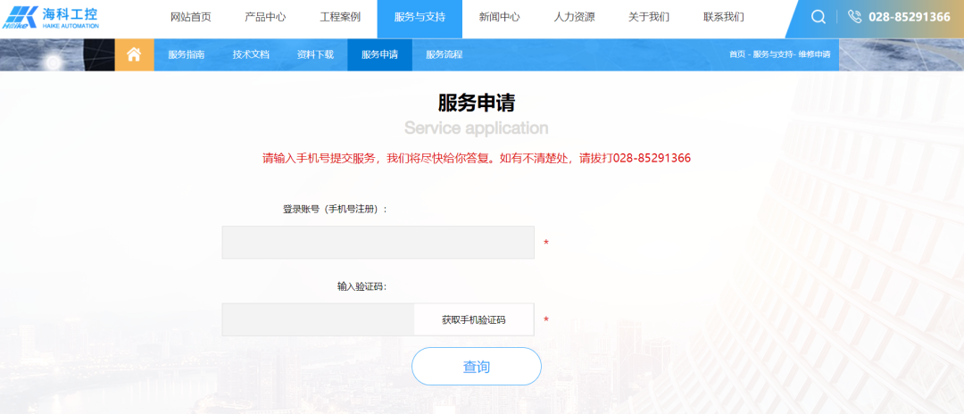Click the 查询 button

(477, 367)
